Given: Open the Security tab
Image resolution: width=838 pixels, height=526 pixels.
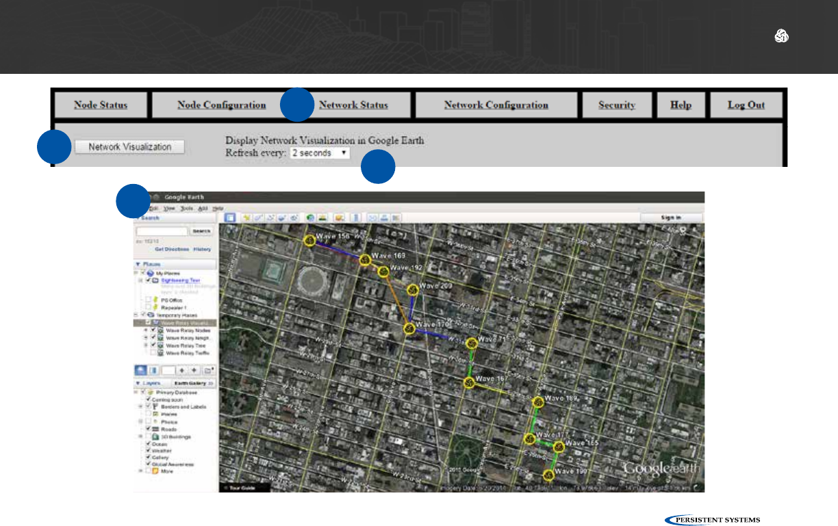Looking at the screenshot, I should point(617,105).
